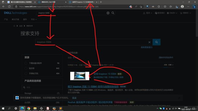
Task: Open Google Chrome from taskbar
Action: [x=29, y=108]
